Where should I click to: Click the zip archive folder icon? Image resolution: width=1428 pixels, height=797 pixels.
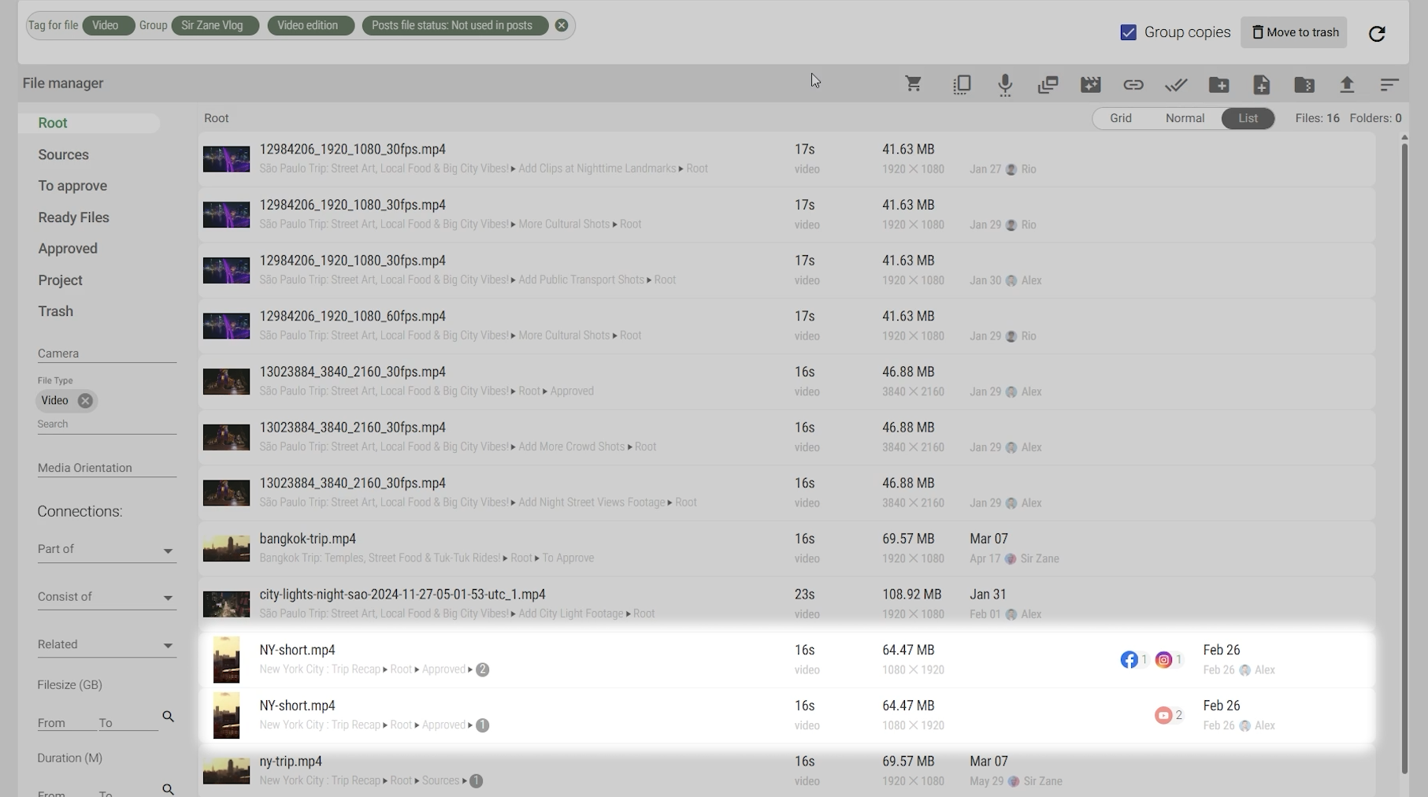click(1304, 84)
